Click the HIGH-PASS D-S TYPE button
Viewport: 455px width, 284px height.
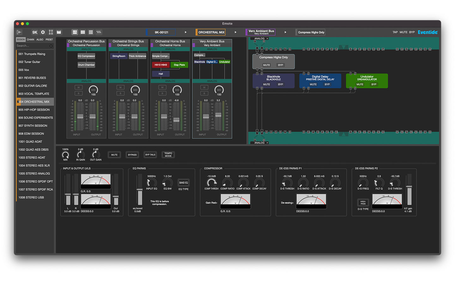[x=363, y=203]
